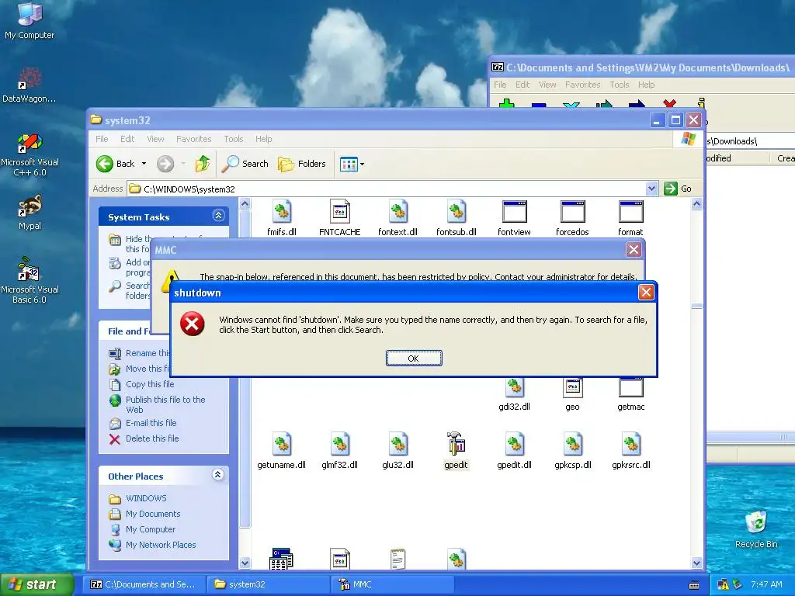
Task: Open the Edit menu in system32 window
Action: [x=127, y=139]
